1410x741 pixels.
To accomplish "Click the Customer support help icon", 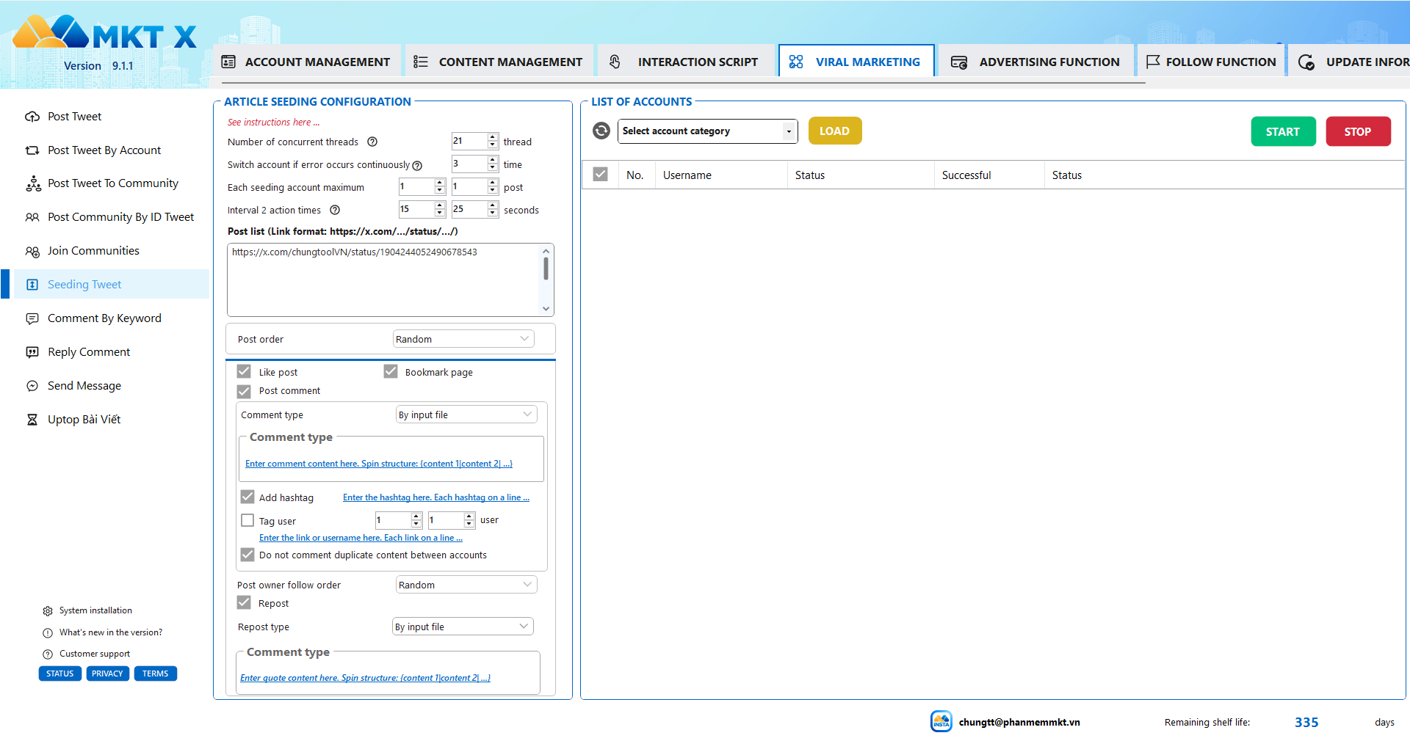I will click(48, 654).
